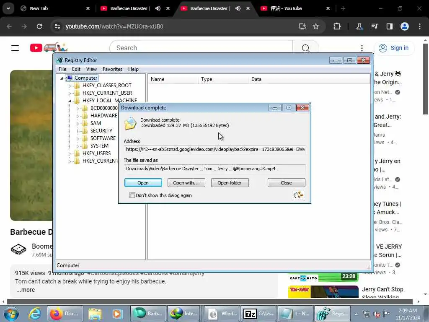
Task: Expand HKEY_USERS key
Action: pyautogui.click(x=70, y=154)
